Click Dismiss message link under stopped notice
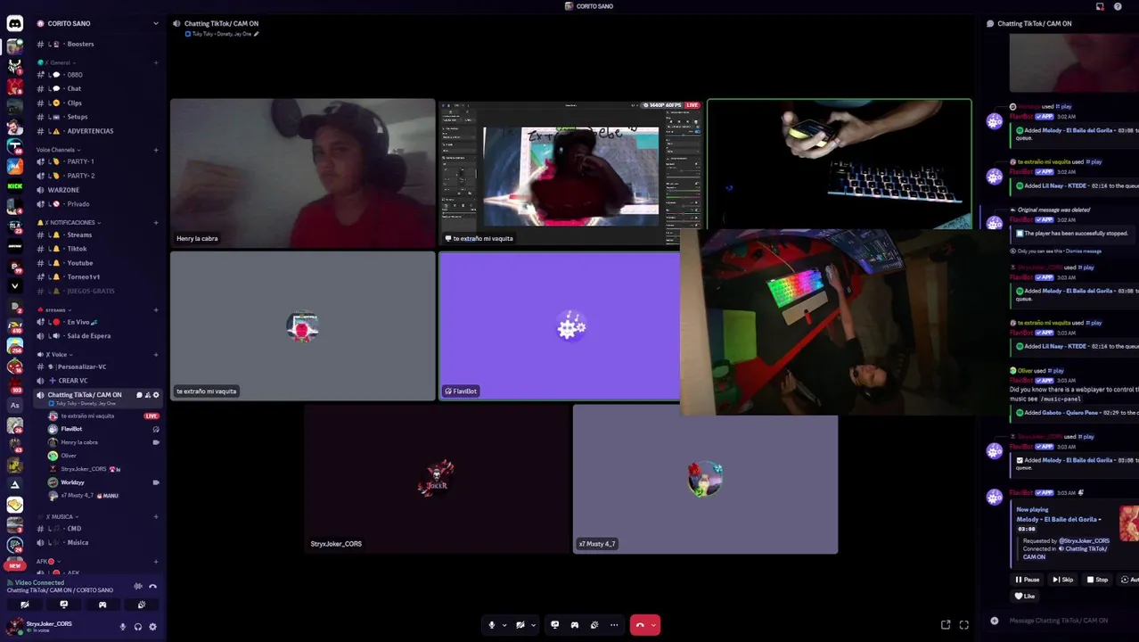Image resolution: width=1139 pixels, height=642 pixels. [x=1084, y=251]
